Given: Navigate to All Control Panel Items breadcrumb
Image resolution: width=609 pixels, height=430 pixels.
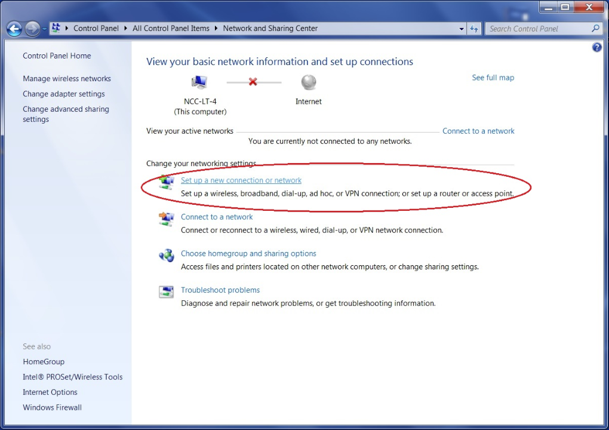Looking at the screenshot, I should [170, 28].
